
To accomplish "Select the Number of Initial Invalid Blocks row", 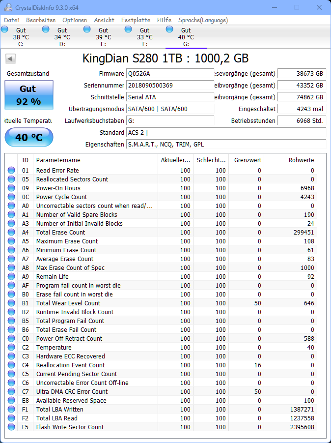I will pos(161,224).
